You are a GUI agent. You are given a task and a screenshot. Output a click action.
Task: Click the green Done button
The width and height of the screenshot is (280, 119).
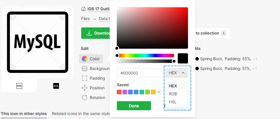pos(134,106)
